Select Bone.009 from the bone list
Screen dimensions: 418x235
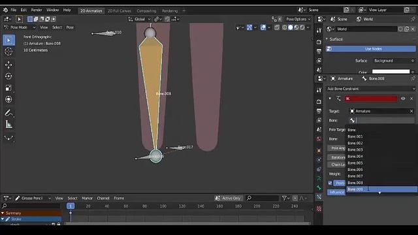(x=381, y=189)
